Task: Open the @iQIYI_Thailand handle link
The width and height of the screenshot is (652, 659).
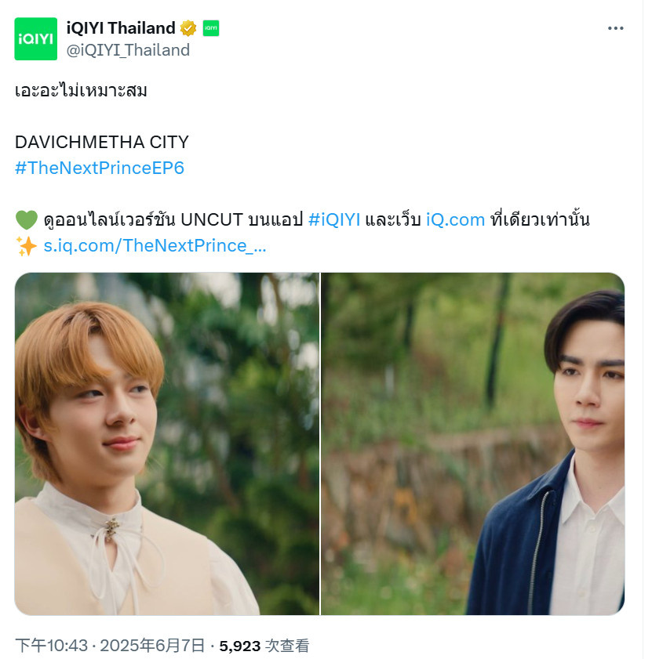Action: 128,50
